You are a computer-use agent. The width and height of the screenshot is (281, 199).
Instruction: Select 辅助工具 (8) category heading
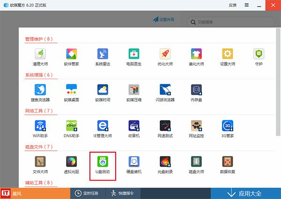pos(39,183)
